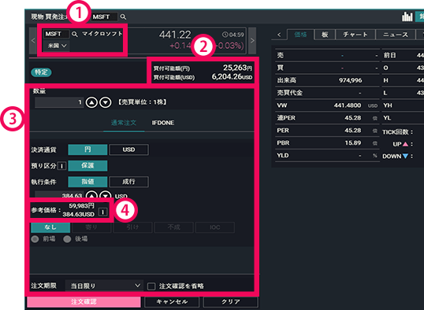
Task: Click the 数量 quantity input field
Action: [x=59, y=102]
